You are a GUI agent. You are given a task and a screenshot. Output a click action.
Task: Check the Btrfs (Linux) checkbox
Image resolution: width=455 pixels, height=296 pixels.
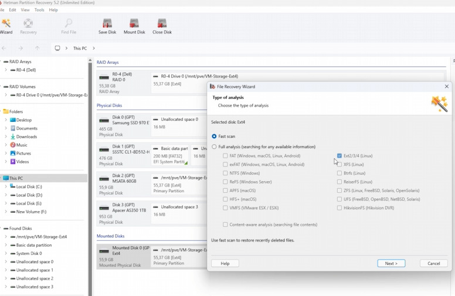[x=339, y=173]
